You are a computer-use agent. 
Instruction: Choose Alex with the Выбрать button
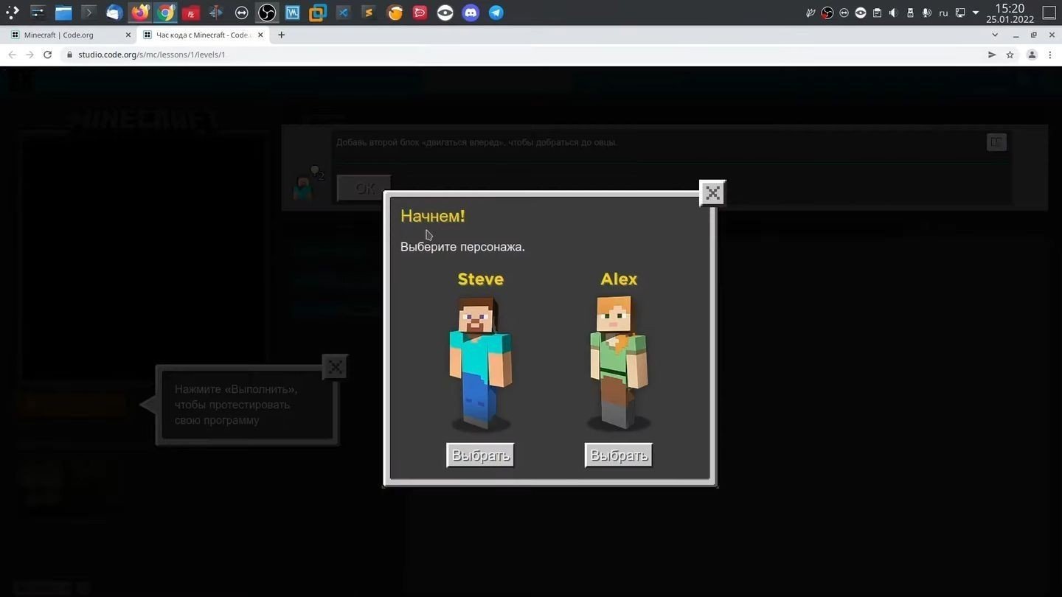coord(619,455)
